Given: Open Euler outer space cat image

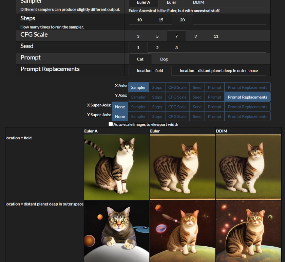Looking at the screenshot, I should [183, 231].
